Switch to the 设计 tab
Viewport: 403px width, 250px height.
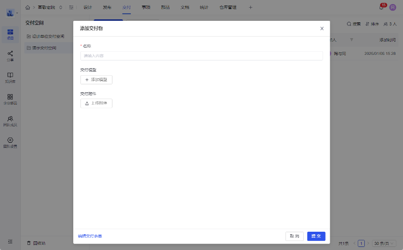click(88, 8)
